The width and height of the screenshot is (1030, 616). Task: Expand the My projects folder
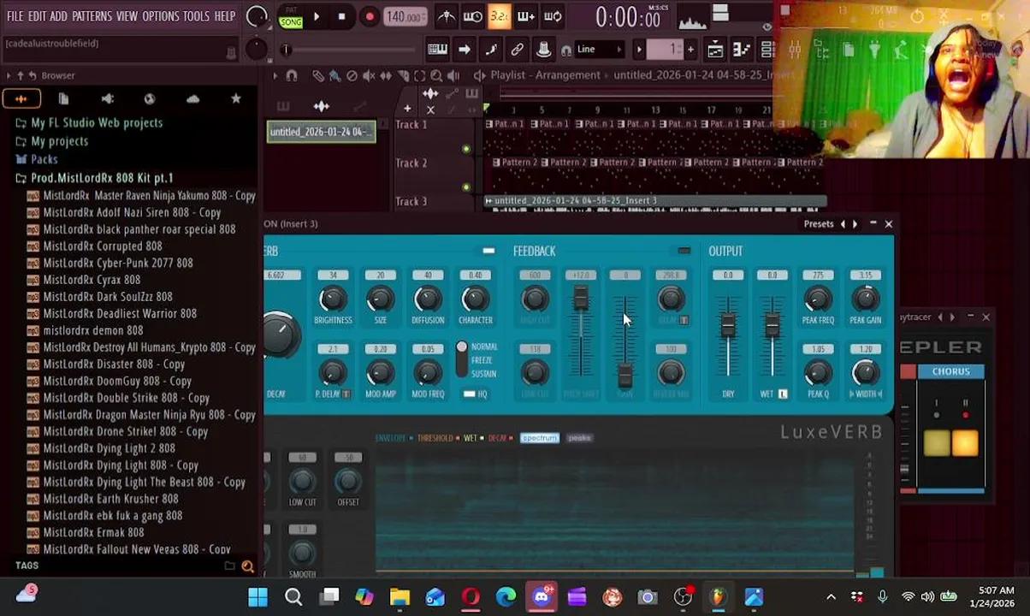(59, 141)
